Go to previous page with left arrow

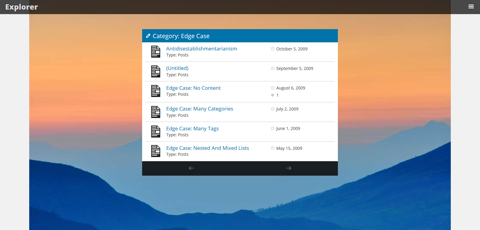tap(191, 168)
